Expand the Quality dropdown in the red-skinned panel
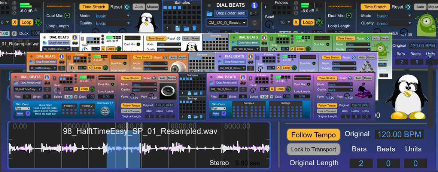 pos(144,90)
